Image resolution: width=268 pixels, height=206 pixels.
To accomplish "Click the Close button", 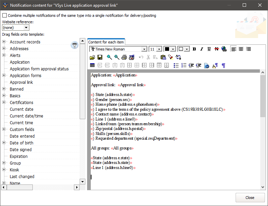I will 250,198.
